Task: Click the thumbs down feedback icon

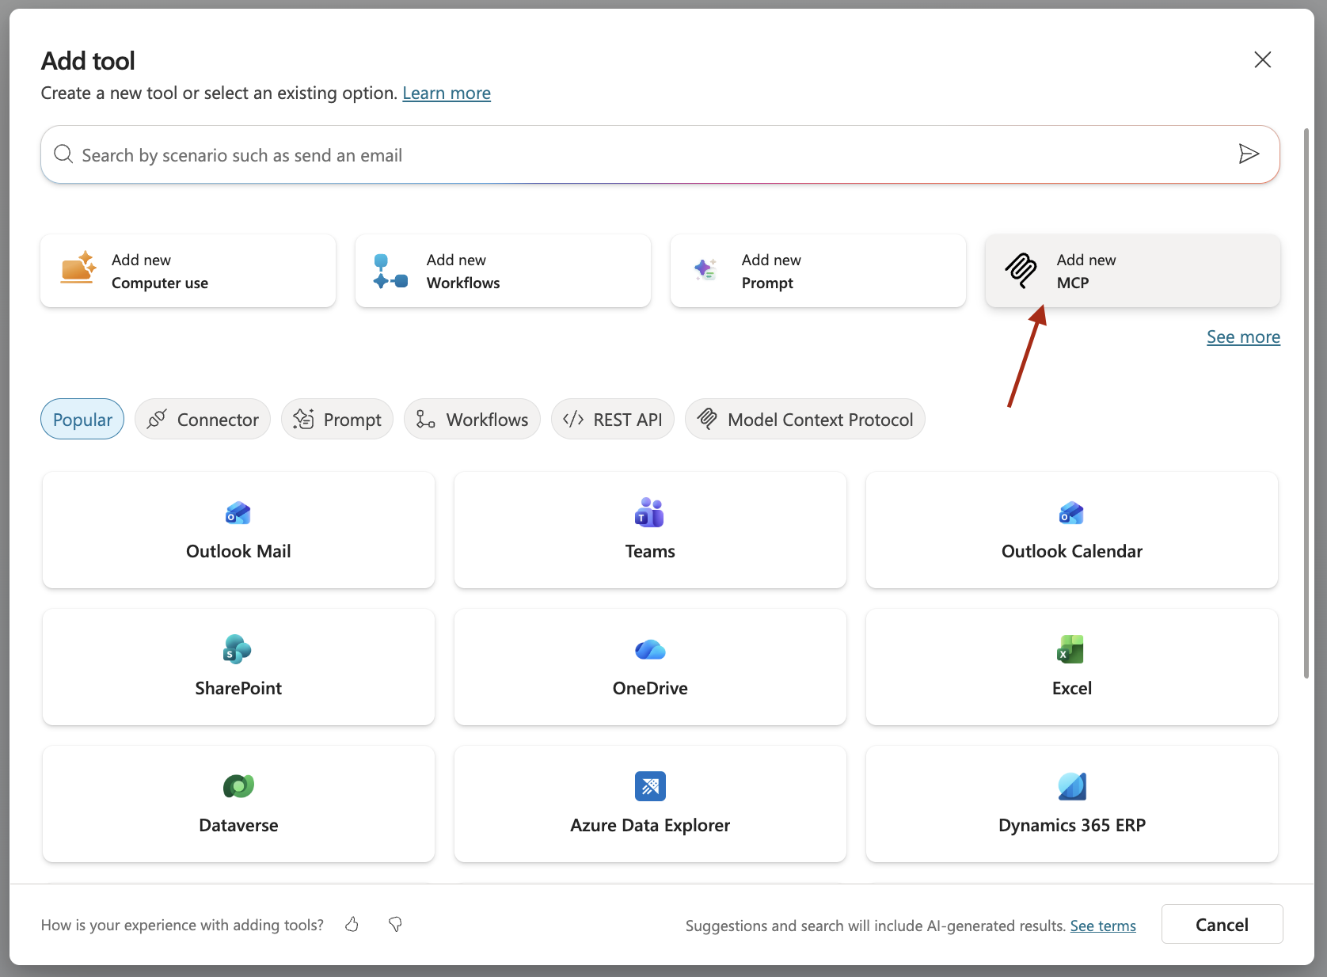Action: coord(395,924)
